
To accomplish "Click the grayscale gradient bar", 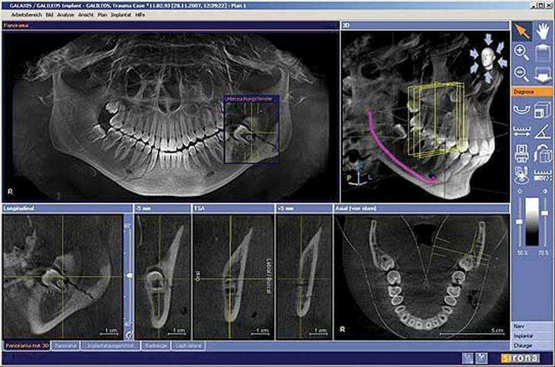I will (532, 222).
